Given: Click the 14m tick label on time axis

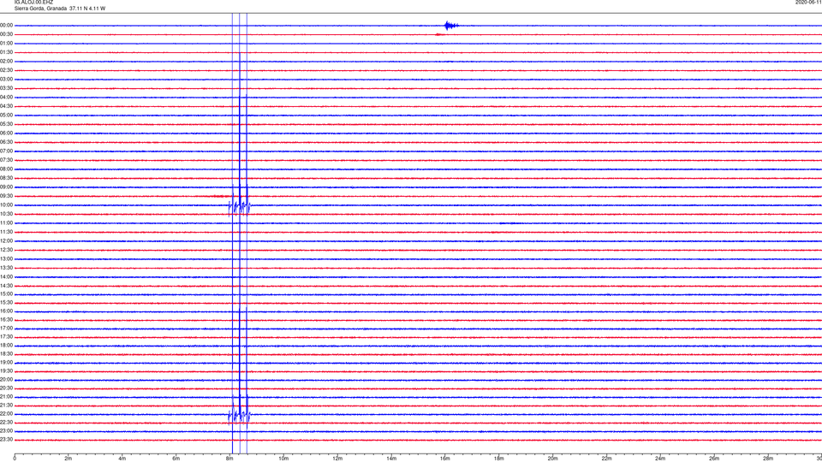Looking at the screenshot, I should (x=391, y=459).
